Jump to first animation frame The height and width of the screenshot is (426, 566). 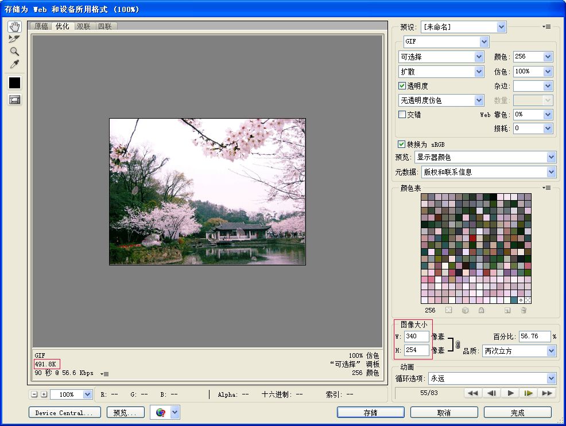point(472,393)
